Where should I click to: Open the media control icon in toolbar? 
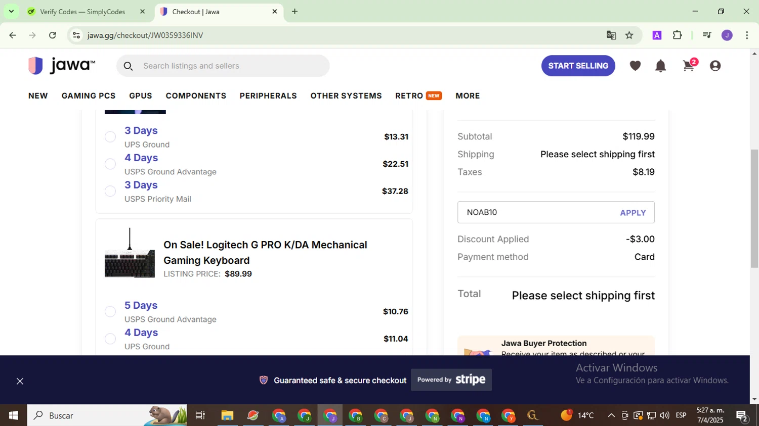(x=707, y=35)
